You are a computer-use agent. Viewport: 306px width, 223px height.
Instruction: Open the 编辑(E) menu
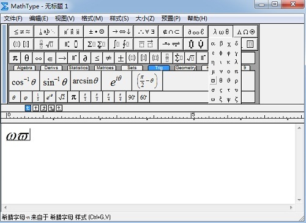(x=39, y=18)
